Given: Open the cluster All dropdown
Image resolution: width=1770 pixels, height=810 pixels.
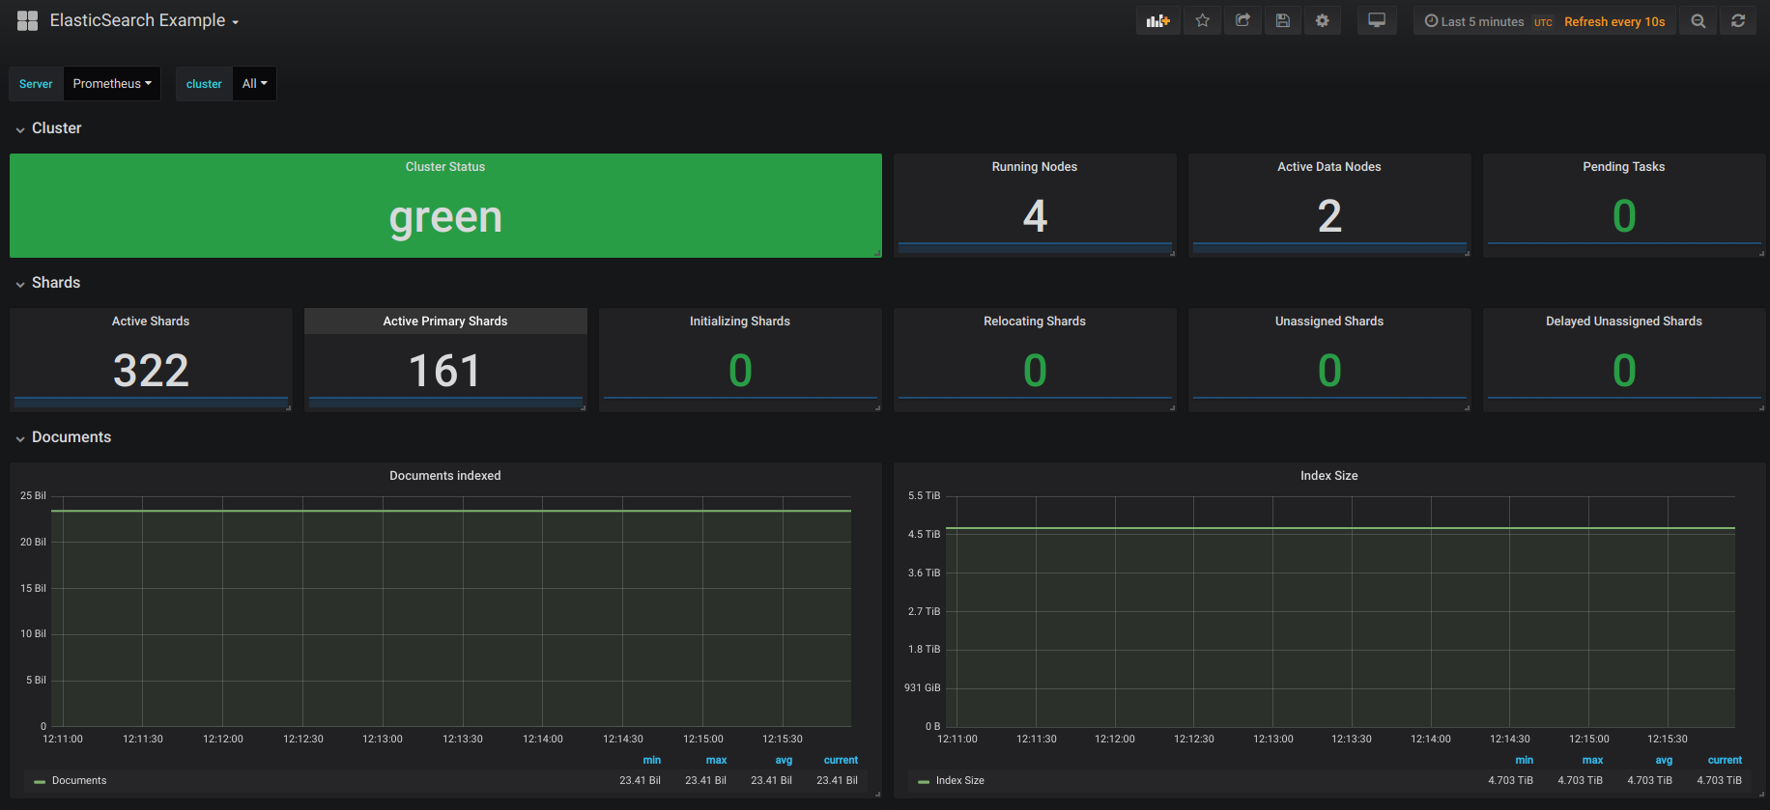Looking at the screenshot, I should coord(254,84).
